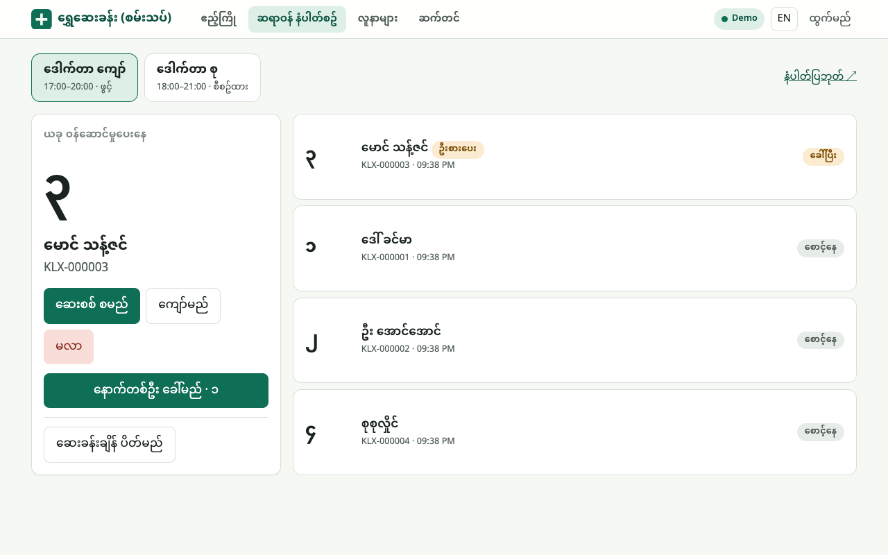Select the မောင် သန့်ဇင် queue row

(x=574, y=157)
